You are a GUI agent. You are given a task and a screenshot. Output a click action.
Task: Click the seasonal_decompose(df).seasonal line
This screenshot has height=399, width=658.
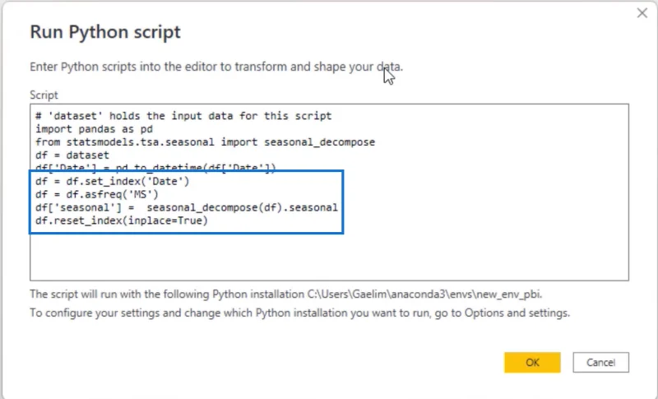187,207
